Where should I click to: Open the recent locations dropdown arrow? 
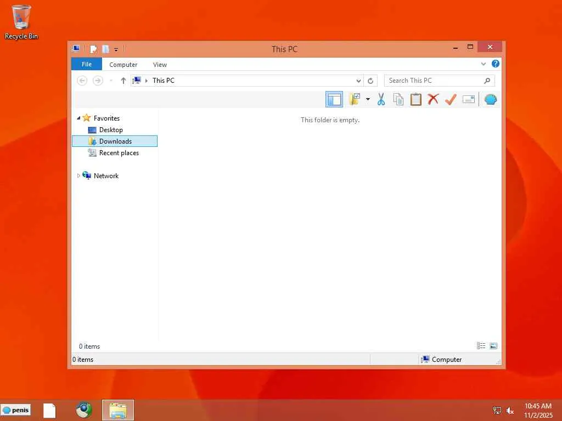tap(111, 81)
